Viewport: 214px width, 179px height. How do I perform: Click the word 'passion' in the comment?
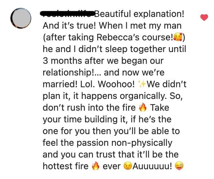(93, 143)
